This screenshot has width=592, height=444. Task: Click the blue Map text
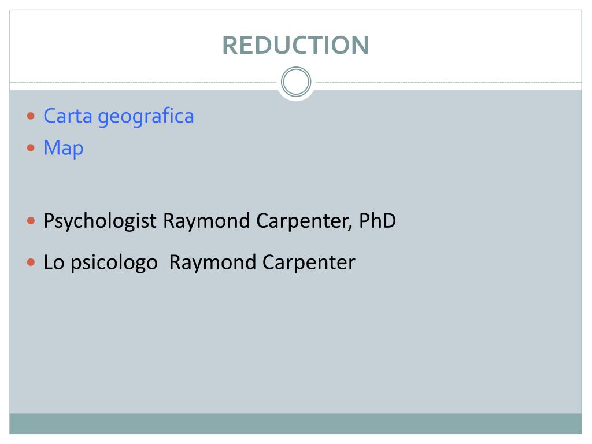[64, 148]
